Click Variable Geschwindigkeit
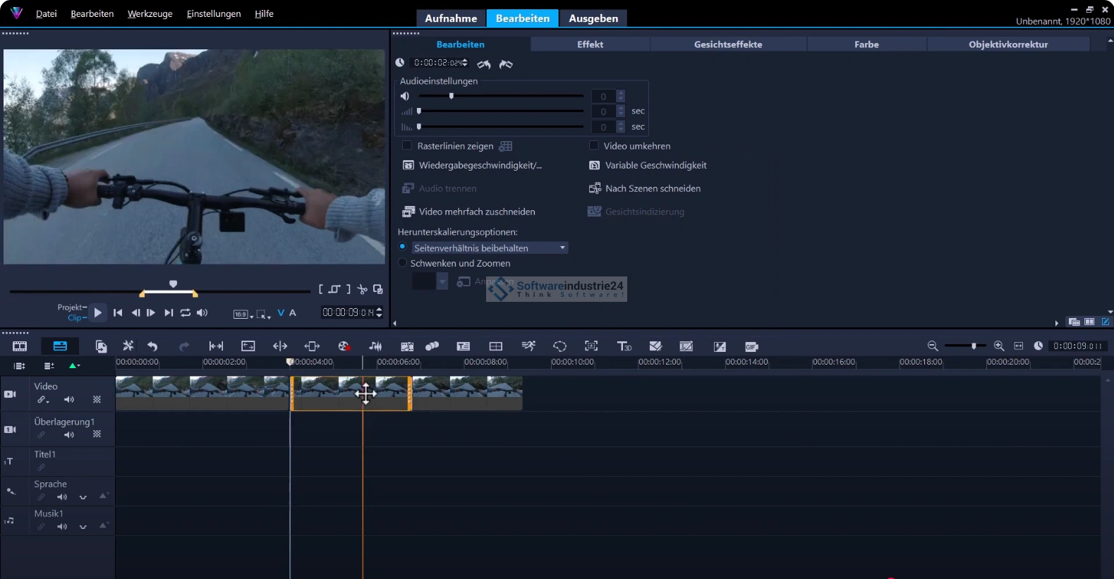 click(655, 166)
